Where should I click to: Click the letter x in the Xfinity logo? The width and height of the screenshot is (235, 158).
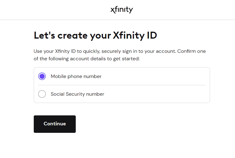pyautogui.click(x=113, y=10)
